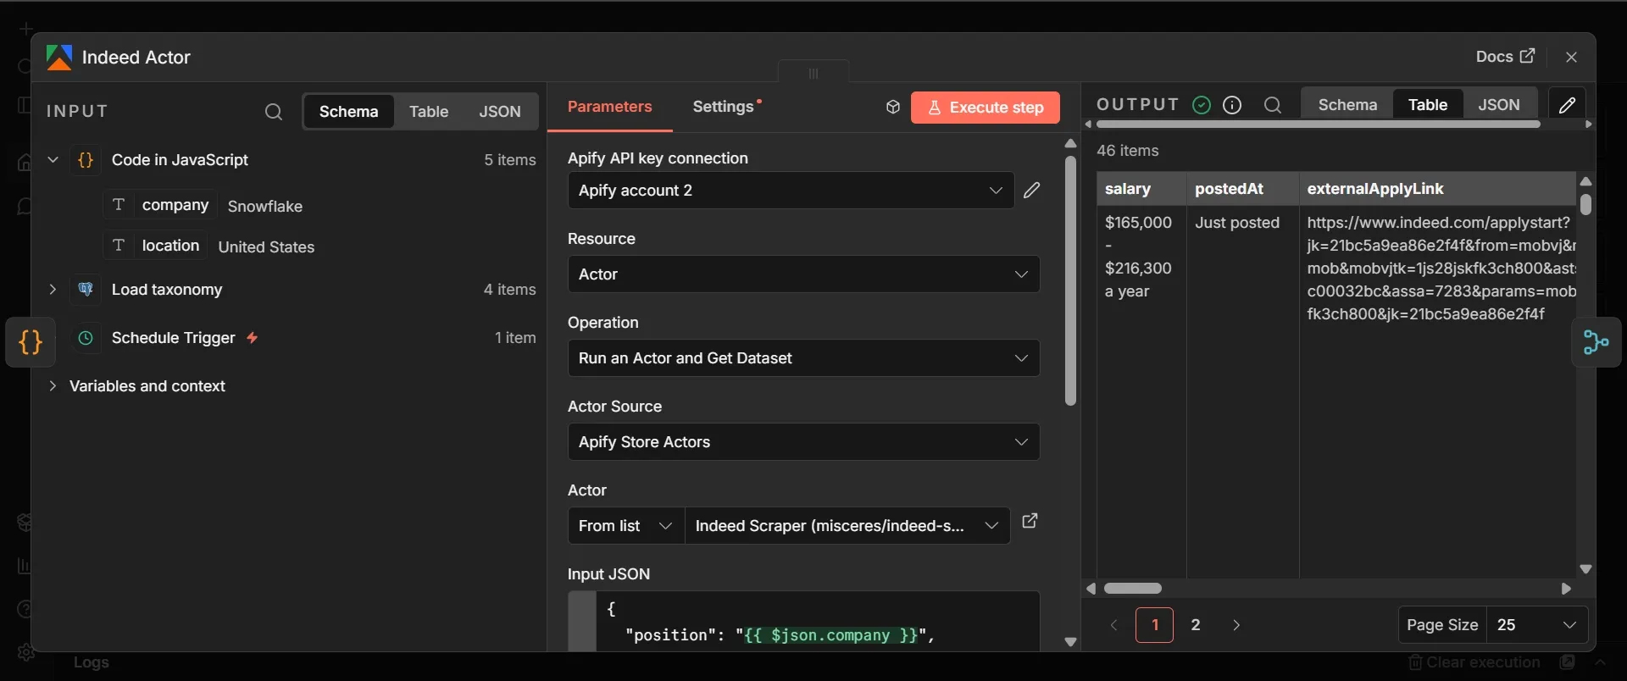
Task: Click the output success checkmark icon
Action: point(1202,105)
